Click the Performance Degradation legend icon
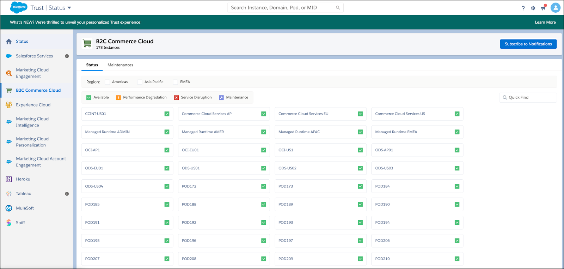The height and width of the screenshot is (269, 564). tap(118, 98)
